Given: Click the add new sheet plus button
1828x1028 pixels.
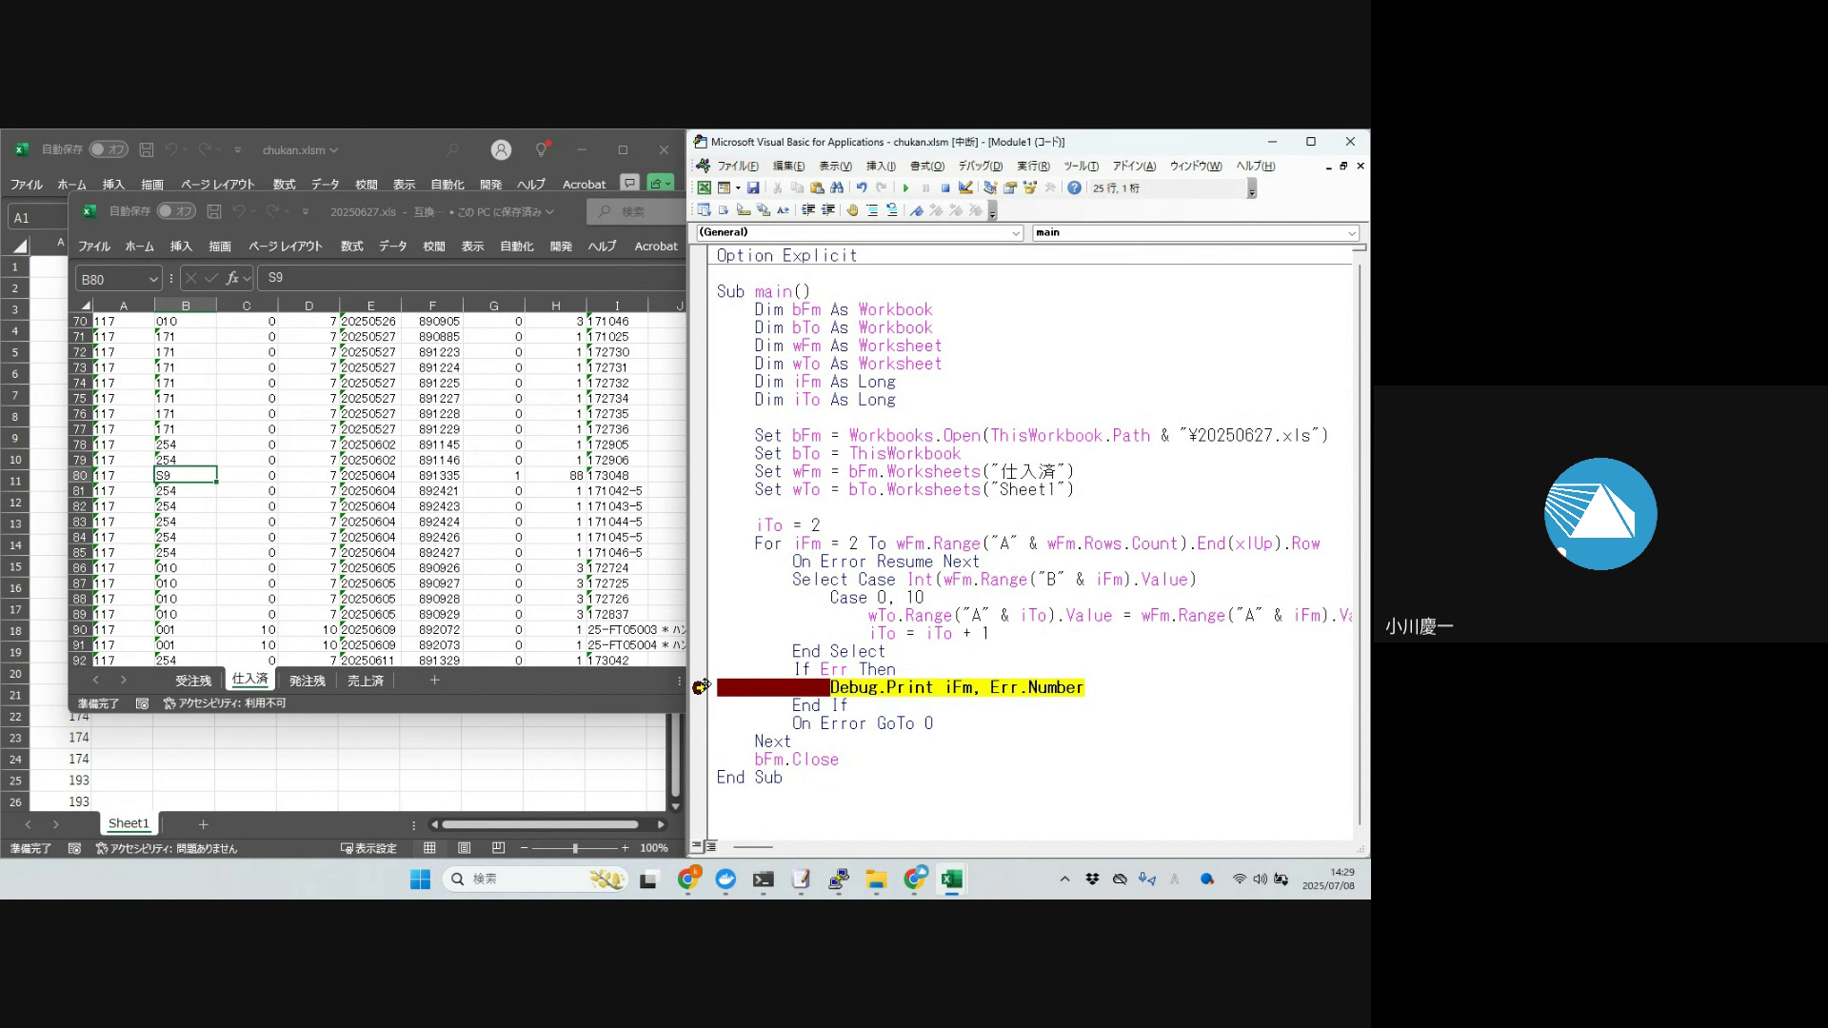Looking at the screenshot, I should 434,680.
